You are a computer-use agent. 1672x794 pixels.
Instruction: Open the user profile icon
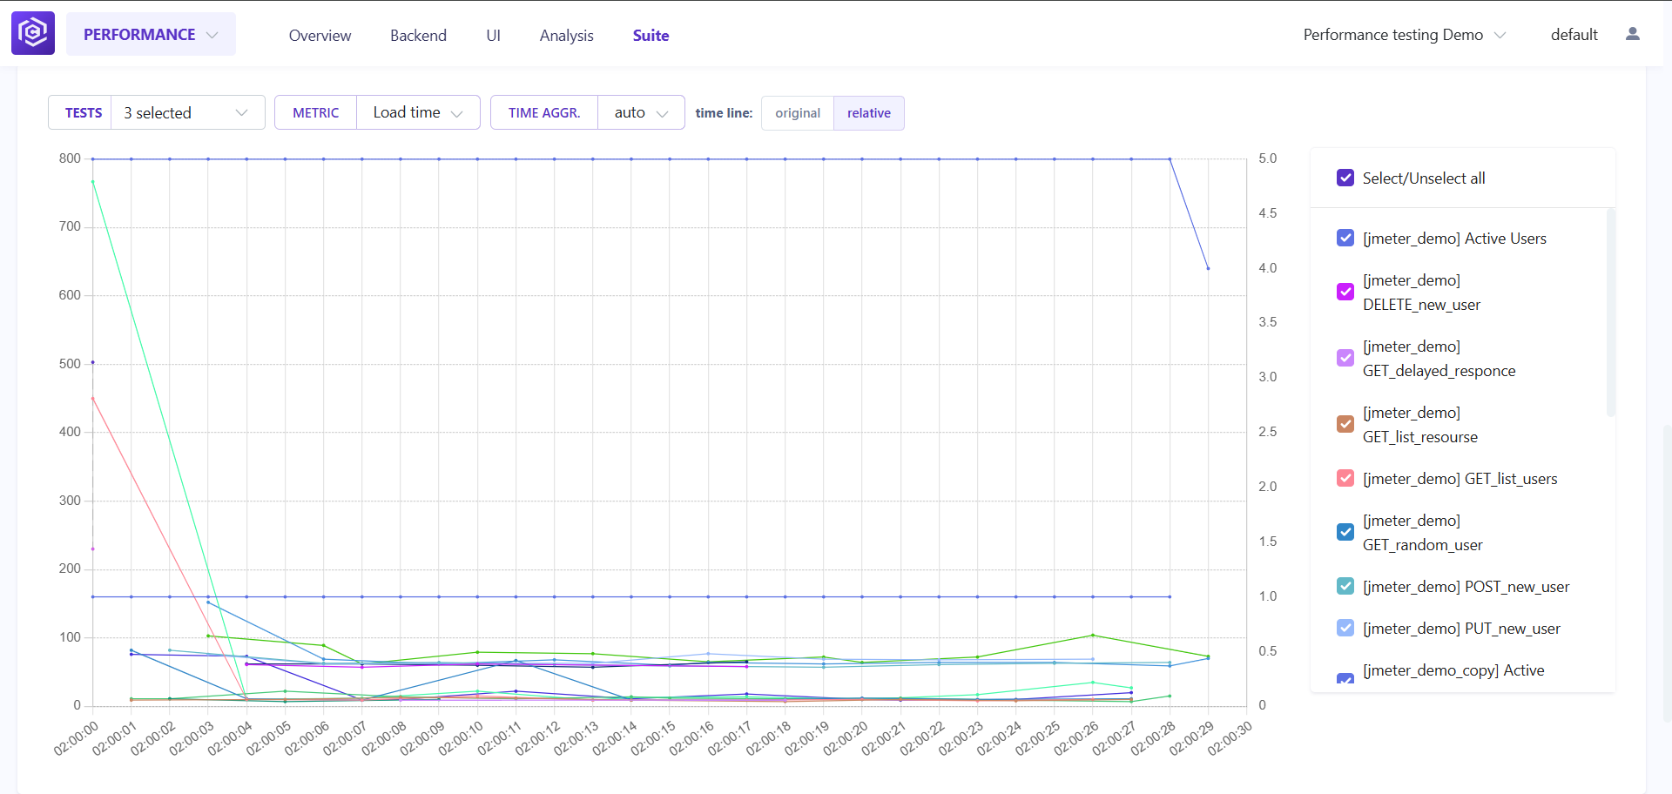coord(1633,34)
